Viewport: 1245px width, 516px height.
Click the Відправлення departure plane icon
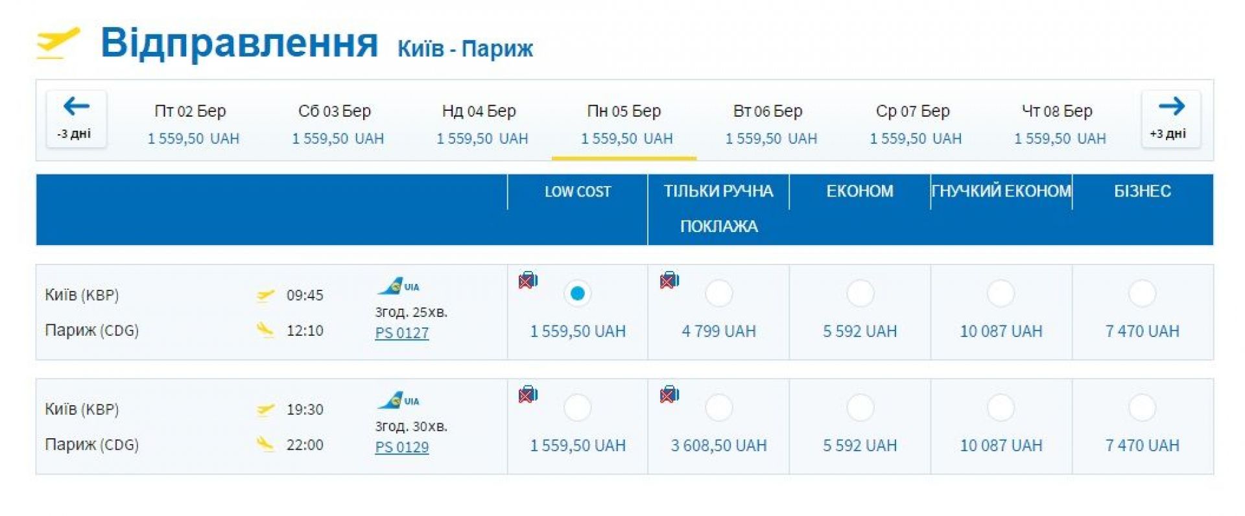click(58, 43)
